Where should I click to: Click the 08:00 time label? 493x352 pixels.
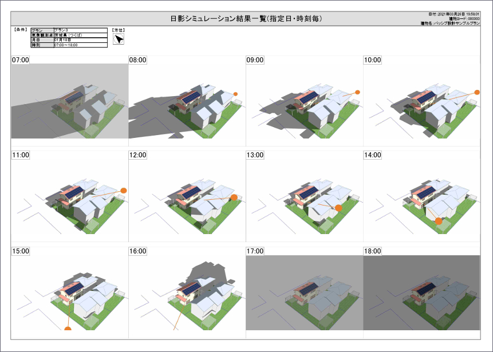coord(138,60)
